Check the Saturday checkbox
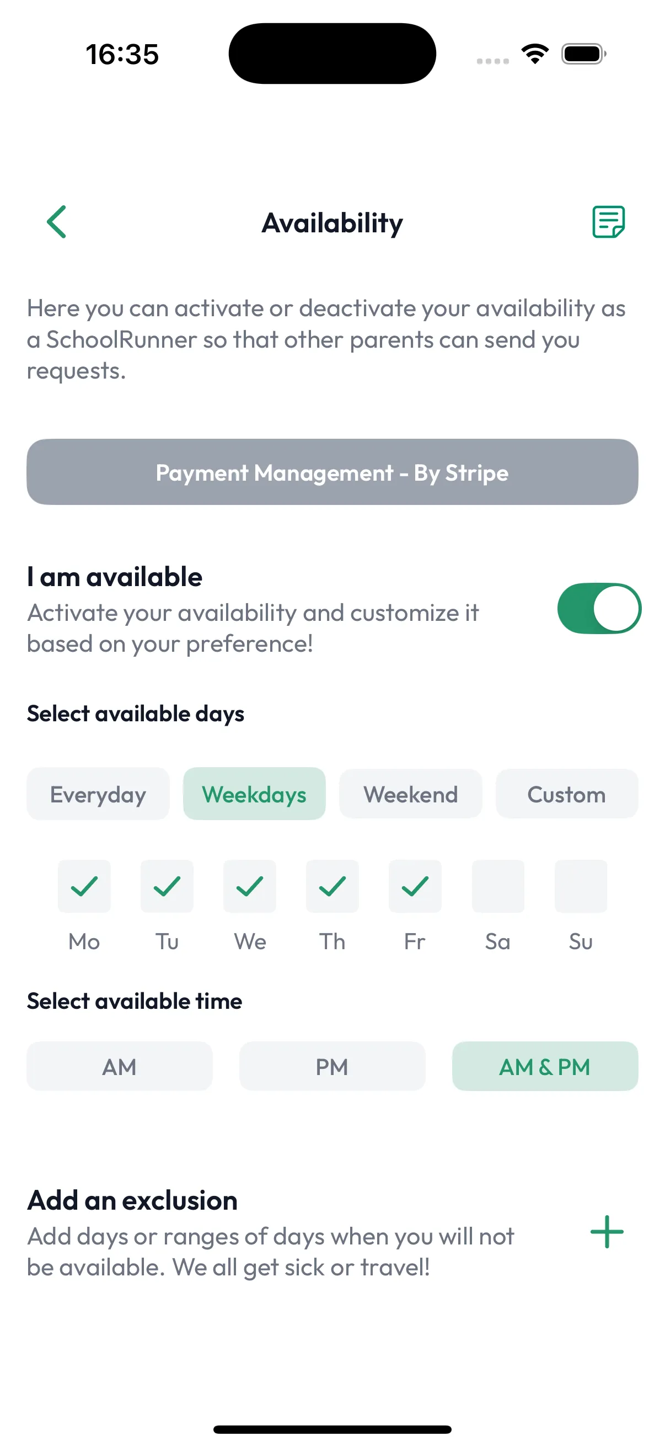 click(x=498, y=886)
